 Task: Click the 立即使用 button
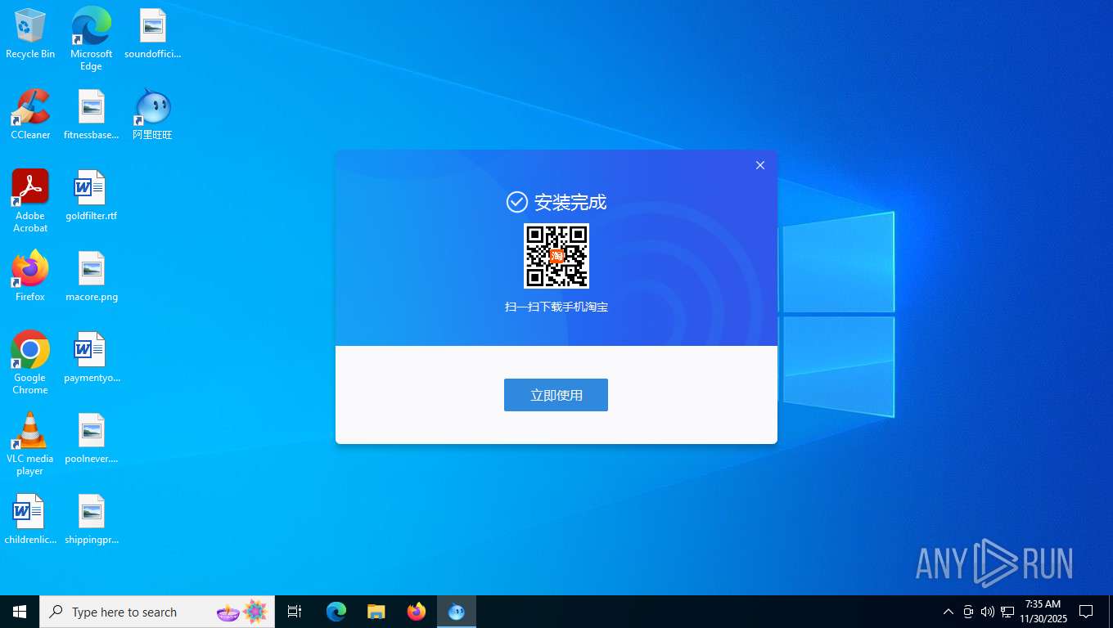point(556,395)
